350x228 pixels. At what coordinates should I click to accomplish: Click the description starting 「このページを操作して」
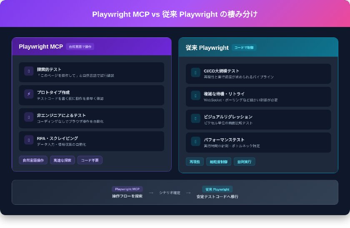(x=75, y=76)
